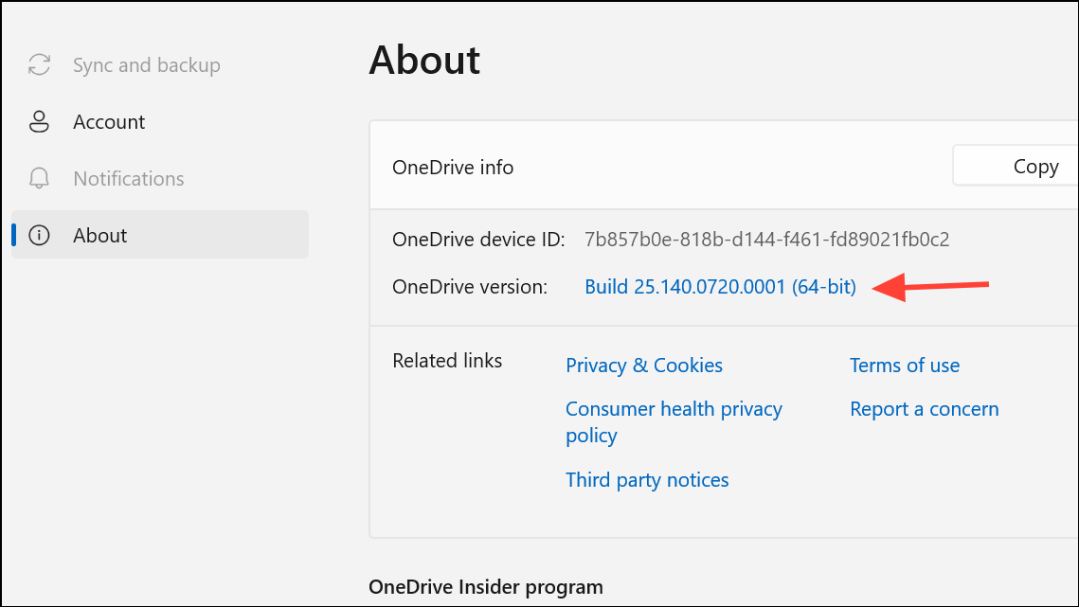Click the OneDrive Insider program heading
Screen dimensions: 1079x607
click(485, 586)
